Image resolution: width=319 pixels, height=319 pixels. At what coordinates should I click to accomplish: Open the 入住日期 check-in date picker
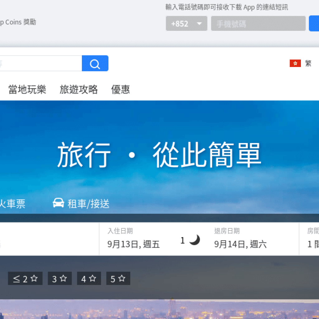[x=134, y=239]
